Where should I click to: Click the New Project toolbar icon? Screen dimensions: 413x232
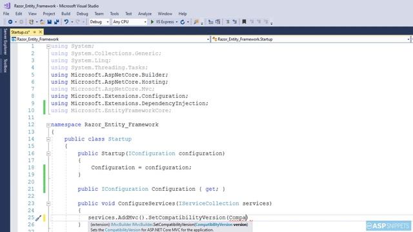point(32,22)
